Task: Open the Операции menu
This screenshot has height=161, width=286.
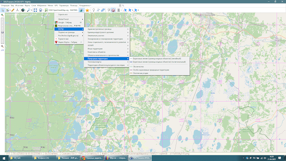Action: pos(5,5)
